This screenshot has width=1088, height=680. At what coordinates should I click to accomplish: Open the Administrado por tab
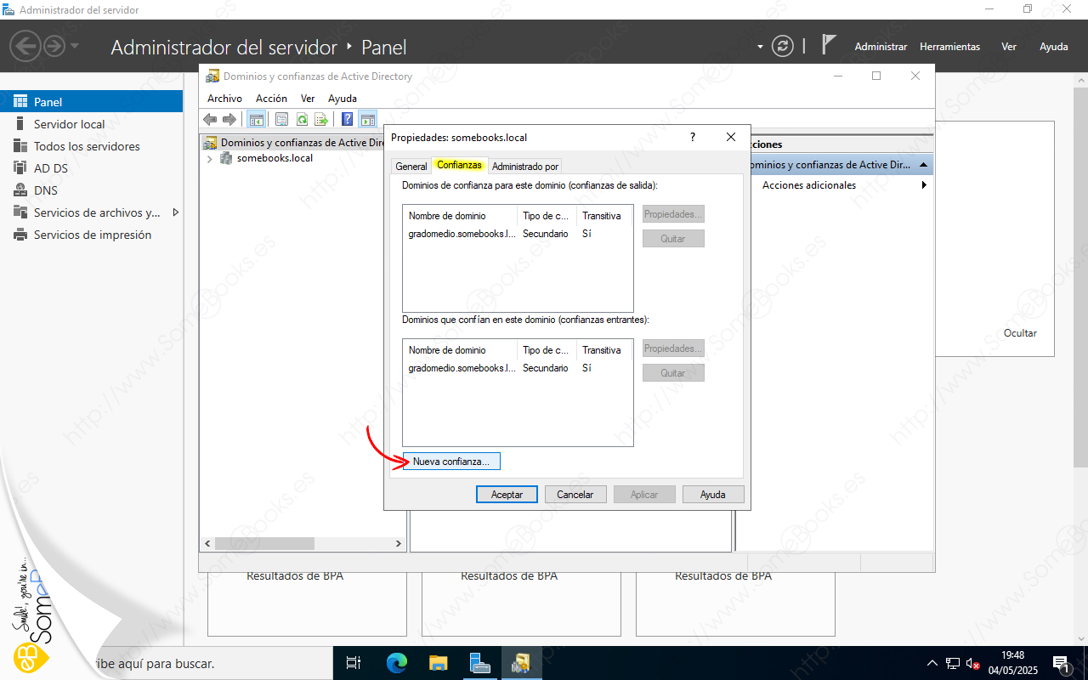(524, 167)
